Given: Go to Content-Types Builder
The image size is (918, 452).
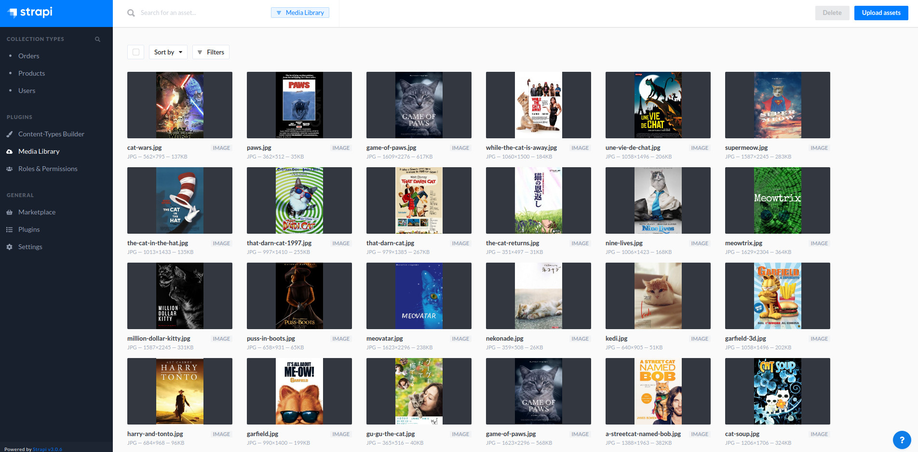Looking at the screenshot, I should pyautogui.click(x=51, y=134).
